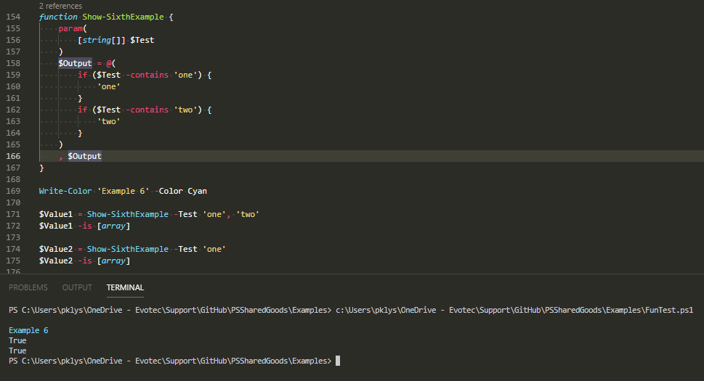
Task: Open the OUTPUT panel tab
Action: 77,288
